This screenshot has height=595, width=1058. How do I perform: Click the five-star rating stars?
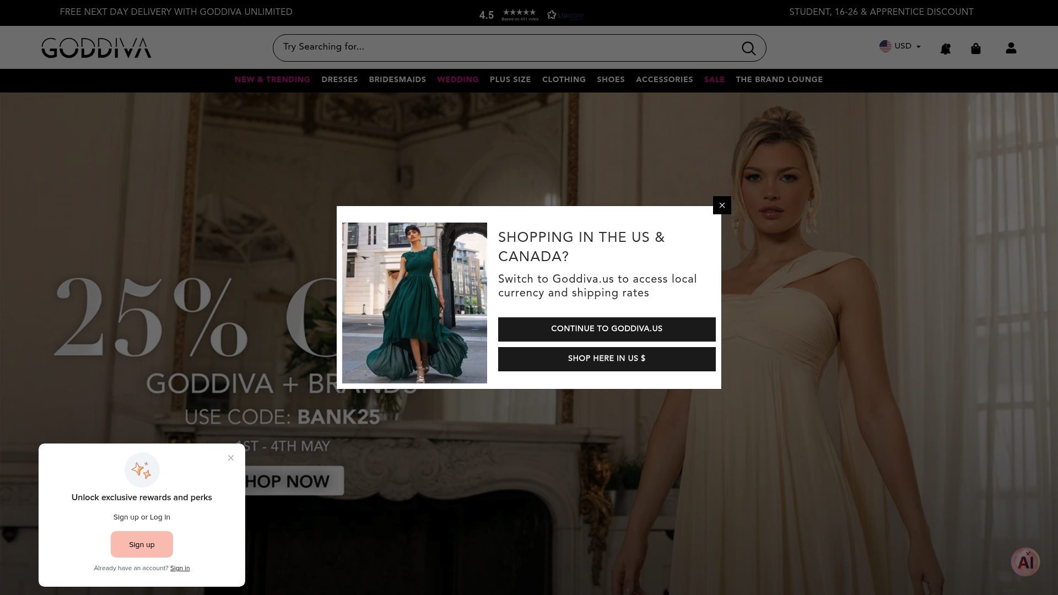[519, 12]
